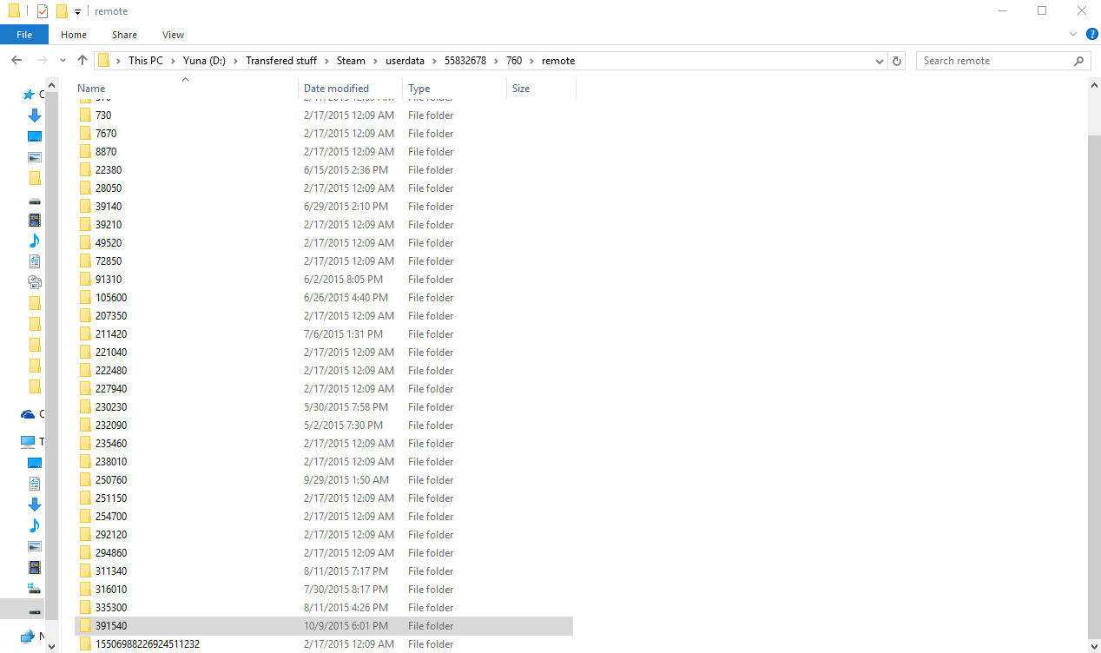Expand the ribbon with the chevron
Viewport: 1101px width, 653px height.
(1072, 35)
